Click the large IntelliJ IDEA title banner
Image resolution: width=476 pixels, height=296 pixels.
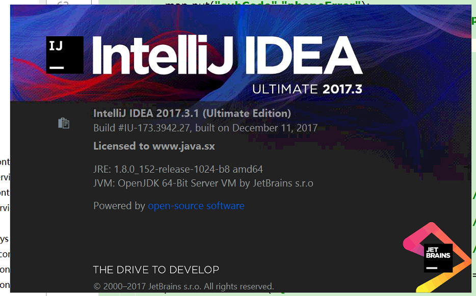[x=227, y=55]
